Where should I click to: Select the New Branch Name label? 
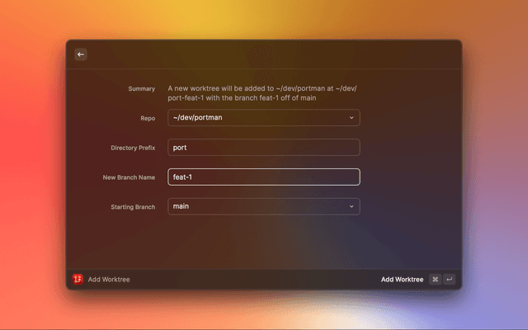point(128,177)
